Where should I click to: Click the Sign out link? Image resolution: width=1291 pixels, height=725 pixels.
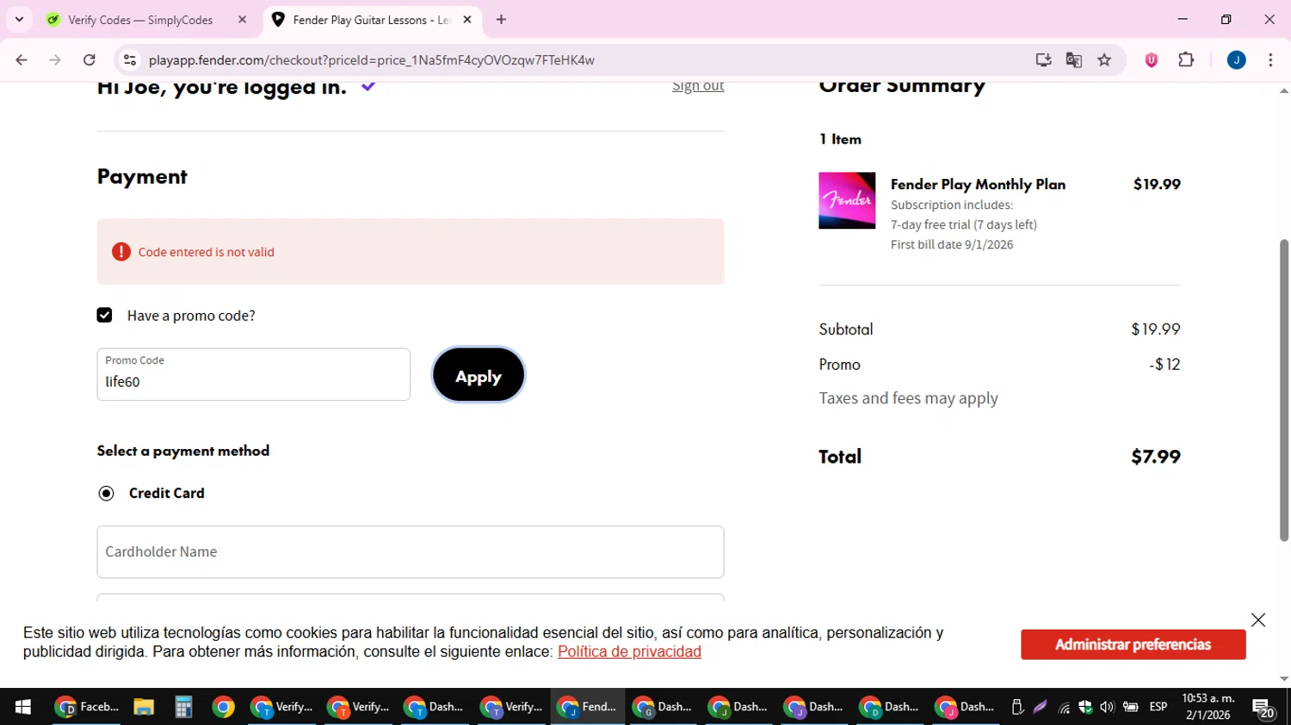[x=698, y=86]
